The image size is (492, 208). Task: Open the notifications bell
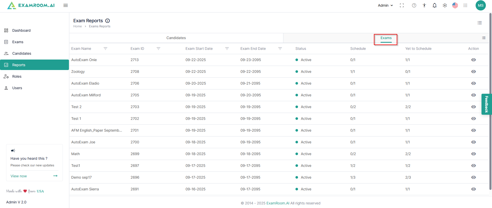[x=435, y=5]
